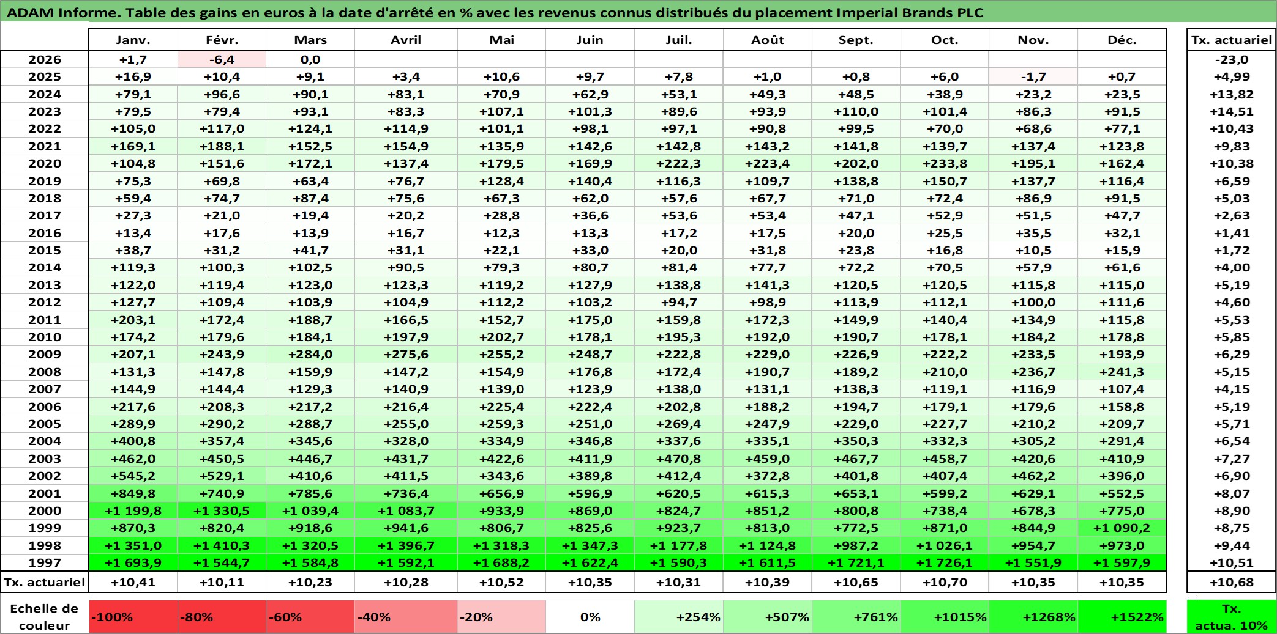Click the +849,8 cell for January 2001
Image resolution: width=1277 pixels, height=634 pixels.
pyautogui.click(x=133, y=493)
